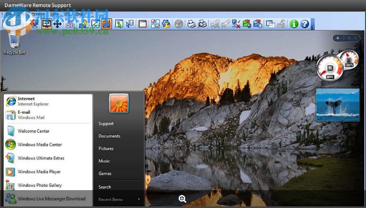Open Games in Start menu
Screen dimensions: 366x208
click(105, 173)
